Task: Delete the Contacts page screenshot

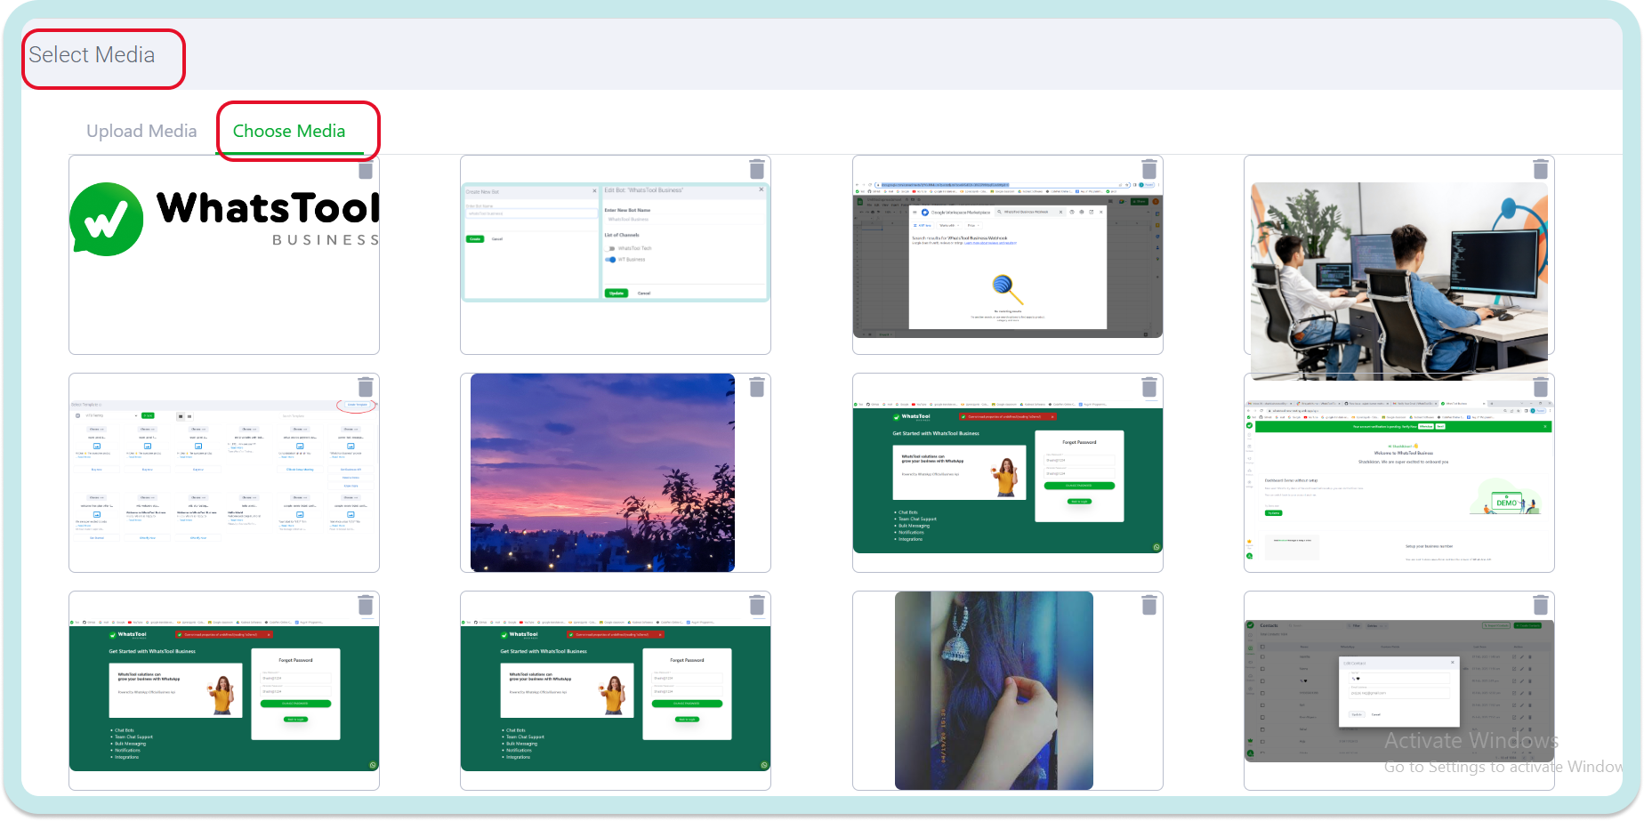Action: pyautogui.click(x=1540, y=605)
